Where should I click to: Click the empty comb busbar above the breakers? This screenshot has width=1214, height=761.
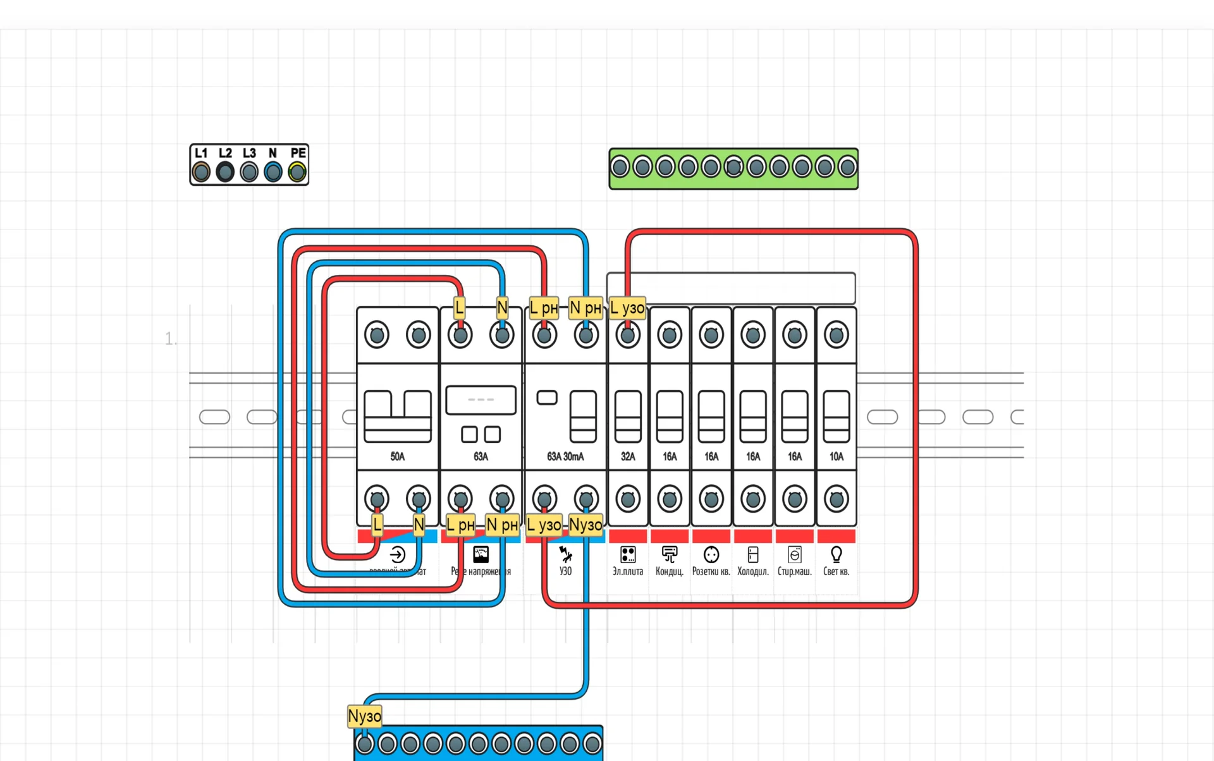[x=731, y=288]
